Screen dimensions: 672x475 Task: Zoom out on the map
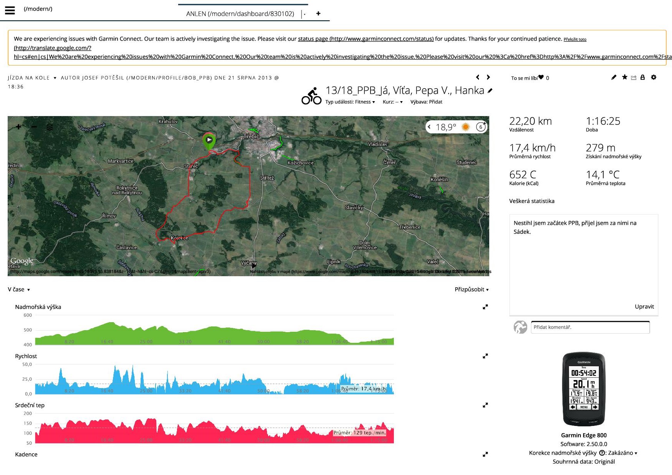[34, 127]
